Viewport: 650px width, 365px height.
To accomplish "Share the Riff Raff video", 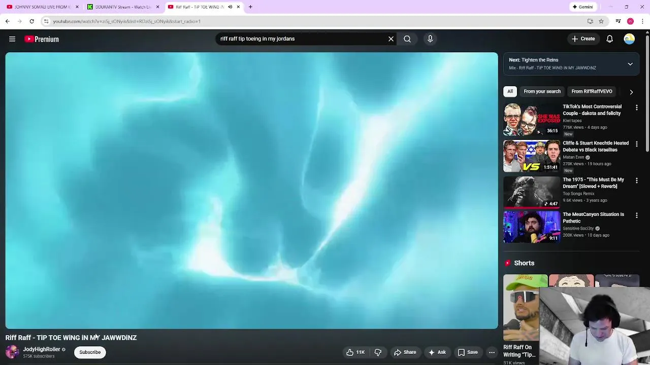I will tap(405, 352).
